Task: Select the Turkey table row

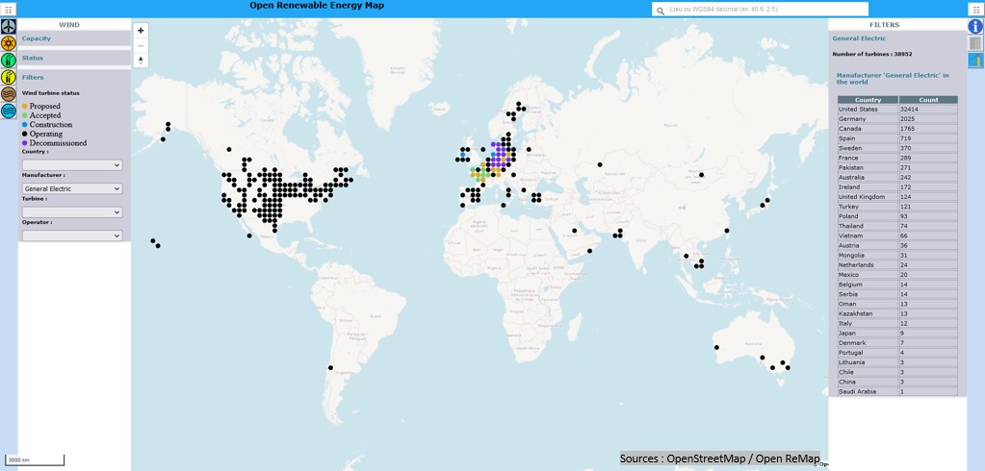Action: click(897, 207)
